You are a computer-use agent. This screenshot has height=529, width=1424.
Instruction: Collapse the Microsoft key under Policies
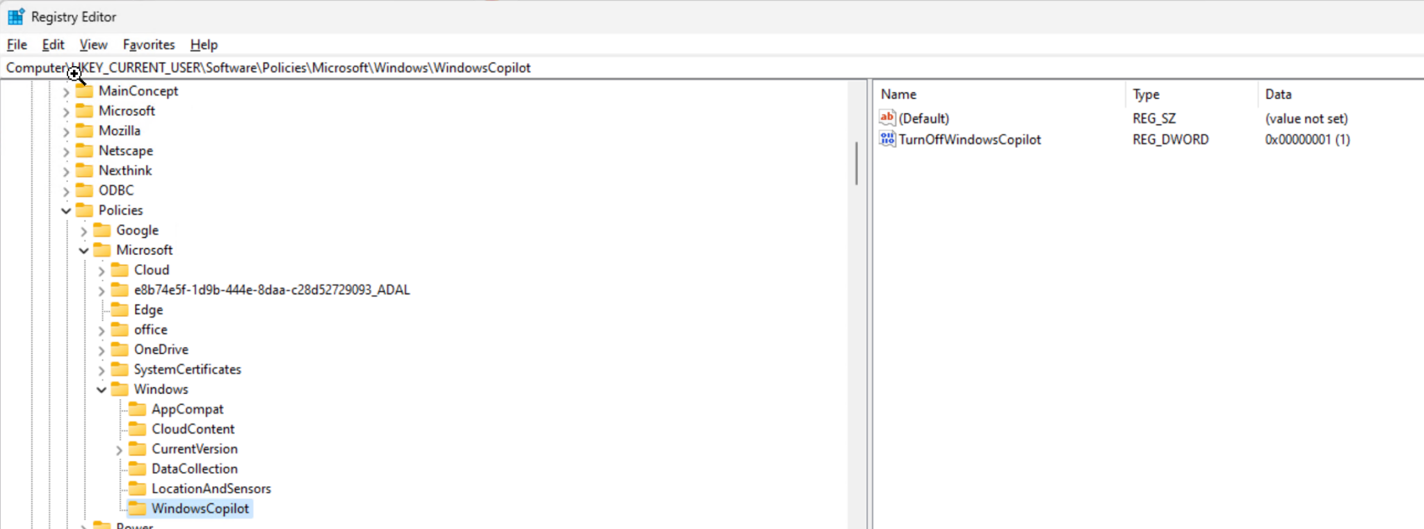[x=83, y=250]
